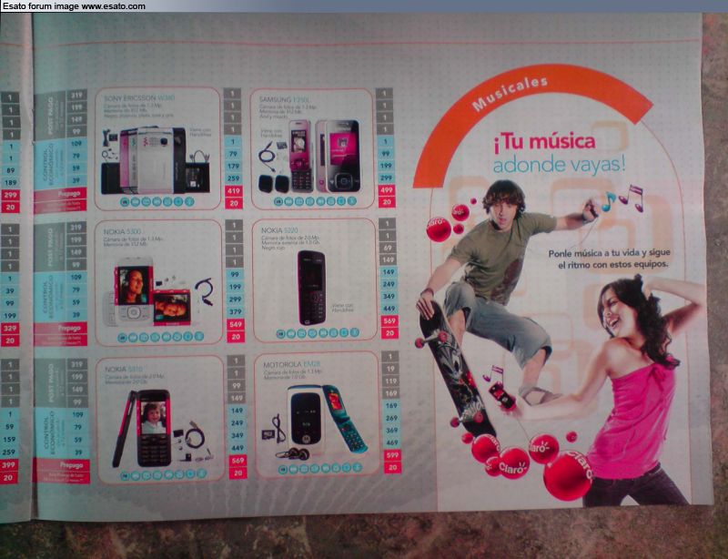
Task: Click the feature icon row under Motorola EM28
Action: [x=320, y=468]
